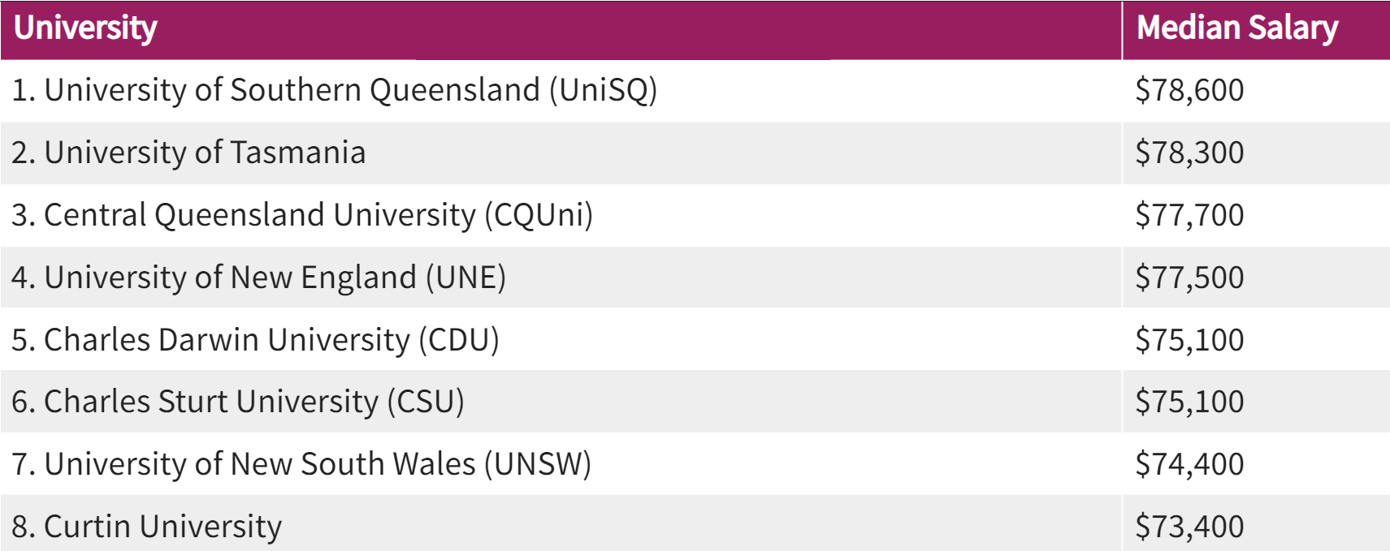Click the Charles Darwin University entry
This screenshot has width=1390, height=551.
pos(255,340)
